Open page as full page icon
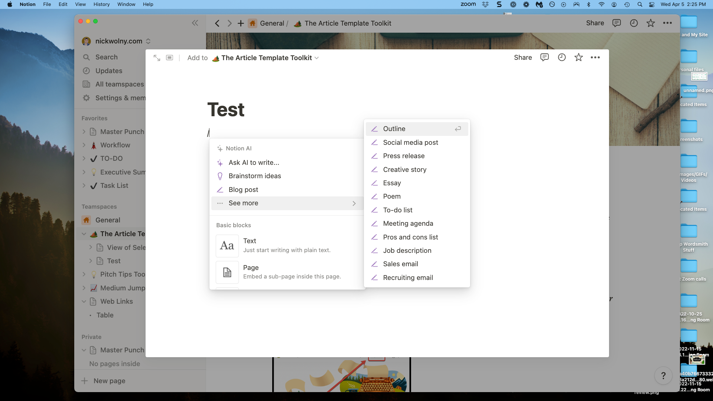 (x=157, y=58)
